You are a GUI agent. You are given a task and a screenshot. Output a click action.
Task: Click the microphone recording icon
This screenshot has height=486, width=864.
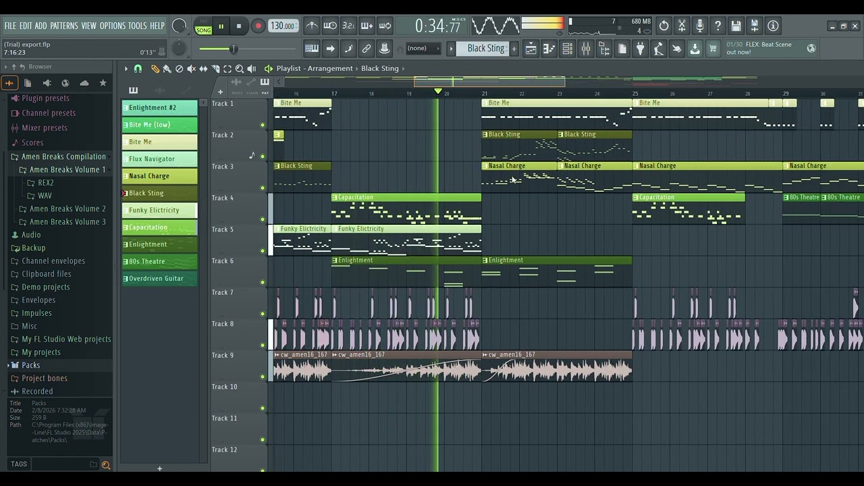700,26
